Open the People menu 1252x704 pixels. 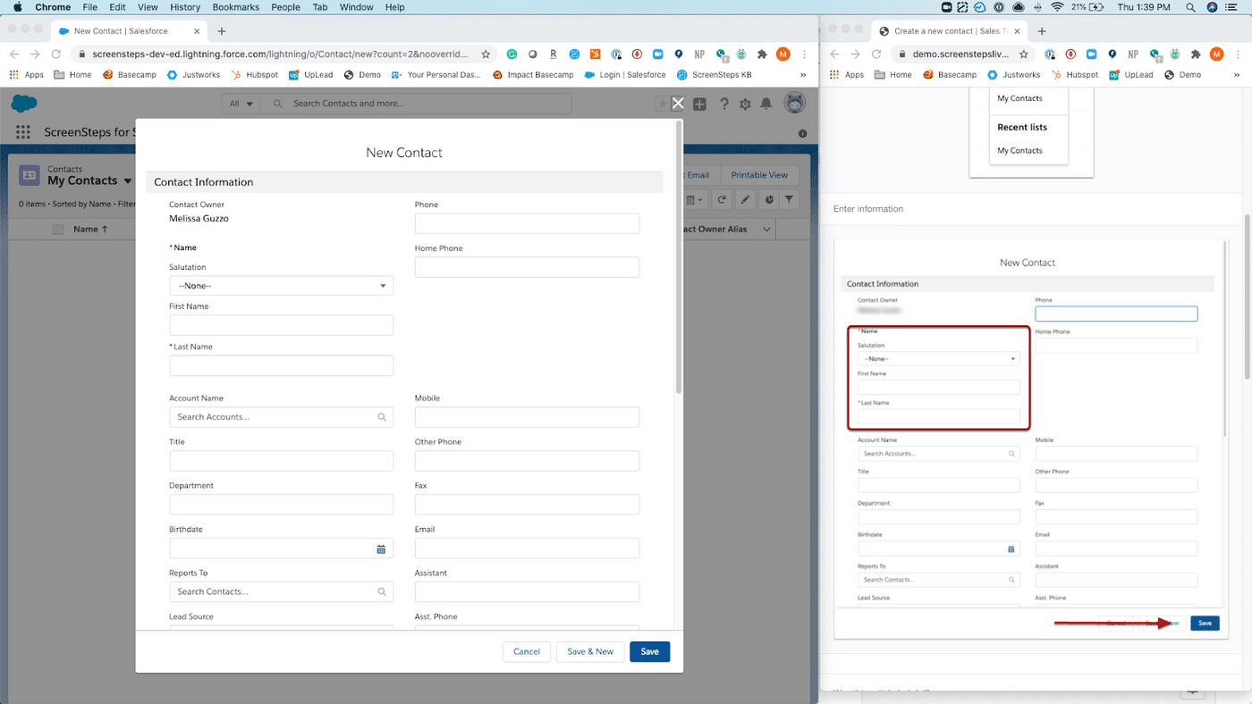click(285, 7)
